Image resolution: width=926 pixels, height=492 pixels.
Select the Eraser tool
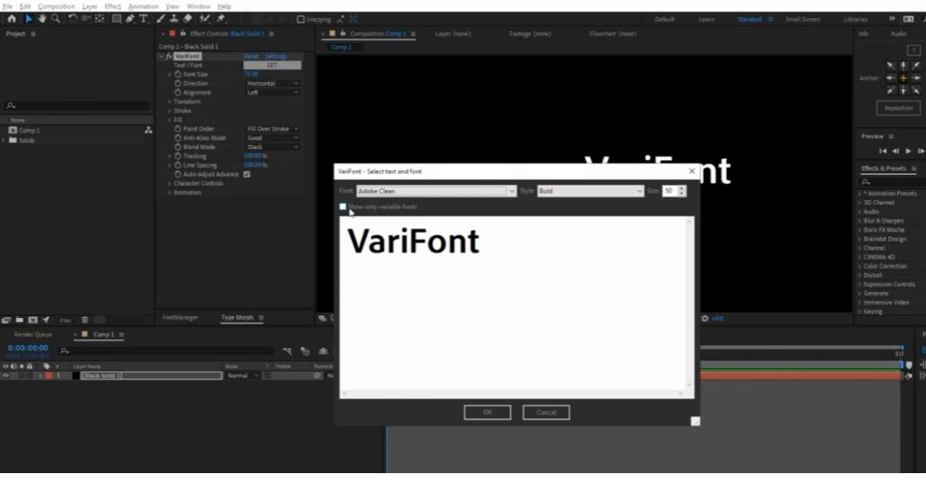pyautogui.click(x=188, y=19)
